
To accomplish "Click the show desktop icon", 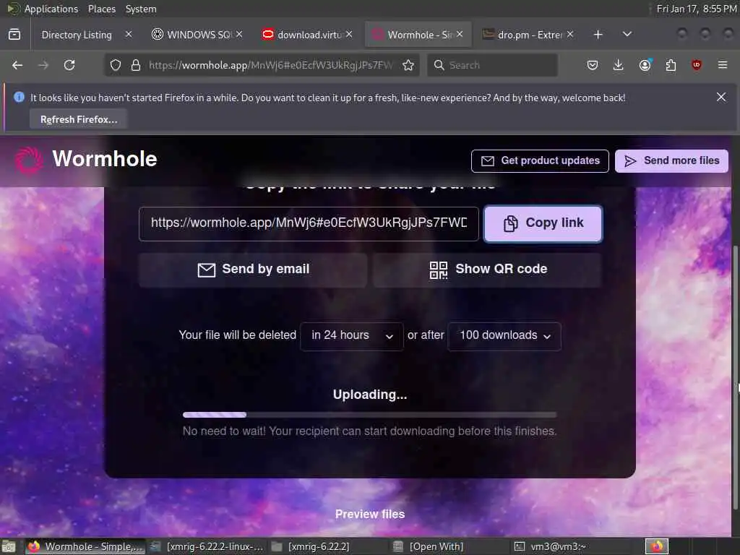I will [x=9, y=547].
